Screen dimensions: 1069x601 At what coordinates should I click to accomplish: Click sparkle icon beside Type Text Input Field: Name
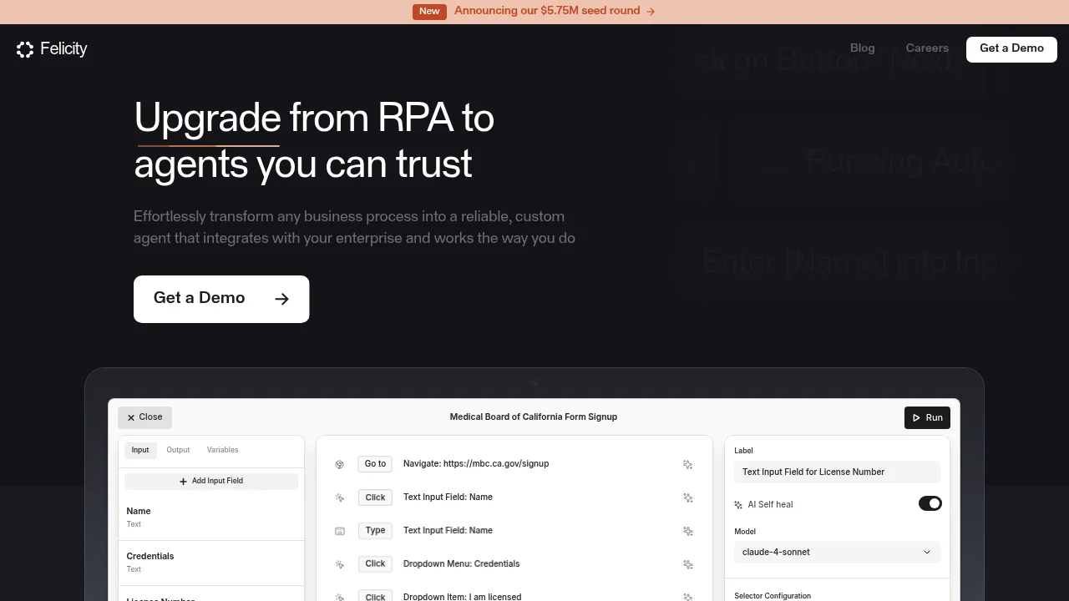[688, 531]
